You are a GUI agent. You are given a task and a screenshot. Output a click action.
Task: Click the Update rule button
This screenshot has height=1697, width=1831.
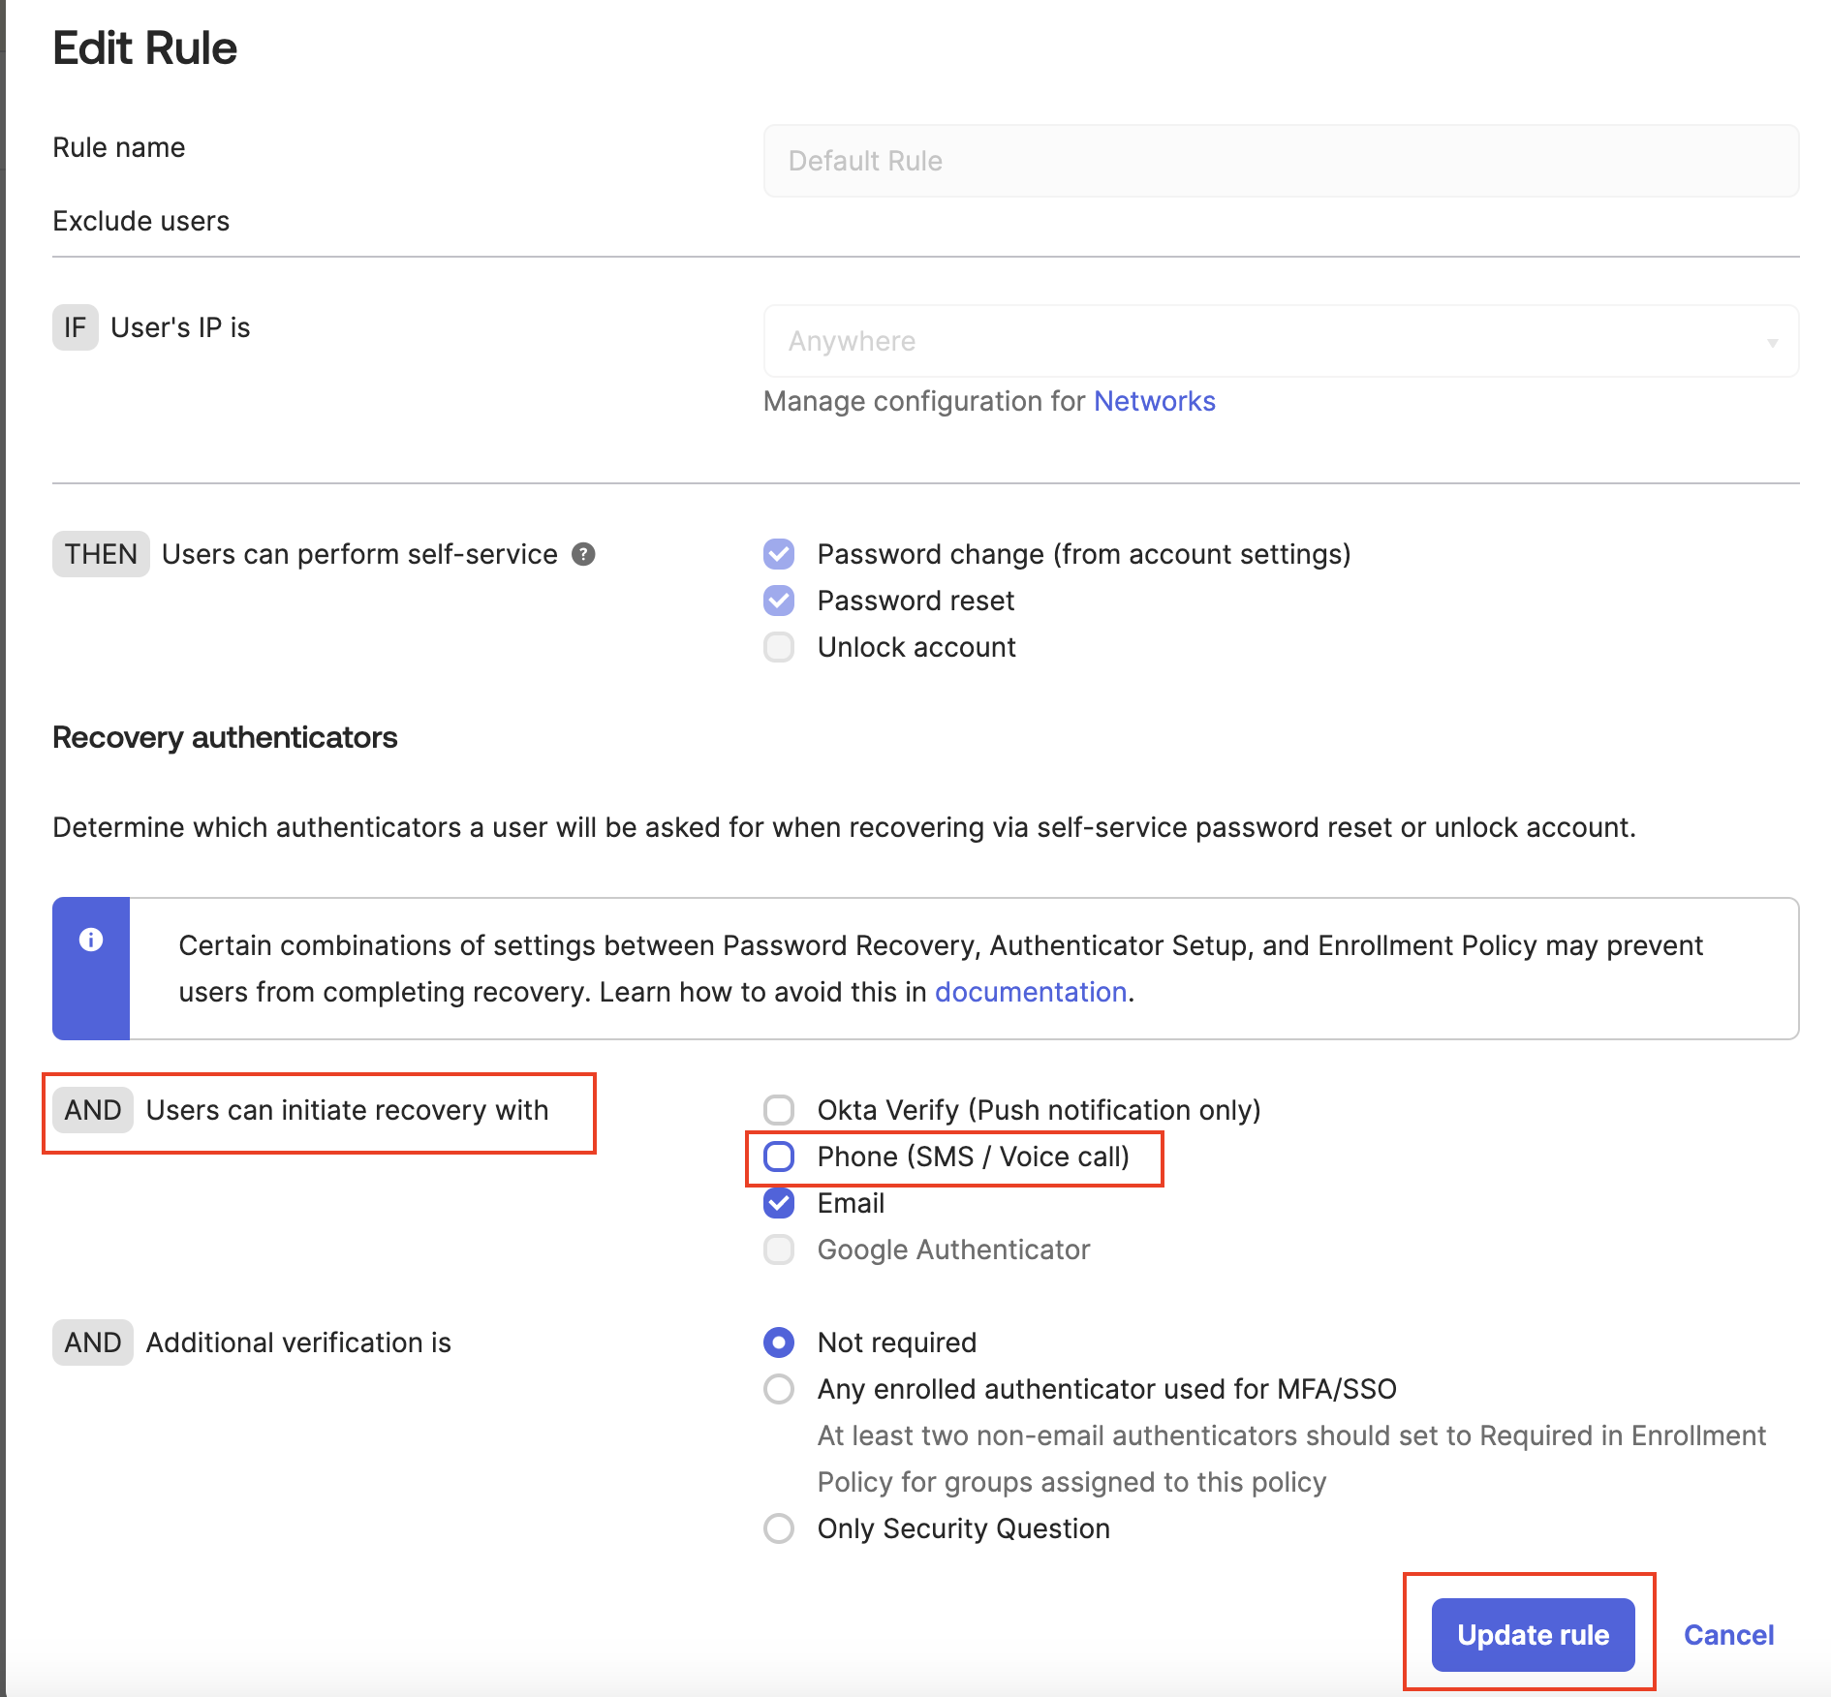1534,1635
